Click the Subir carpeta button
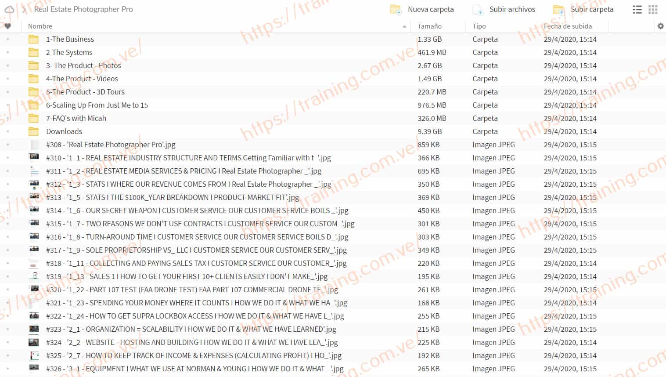The image size is (666, 377). [583, 9]
